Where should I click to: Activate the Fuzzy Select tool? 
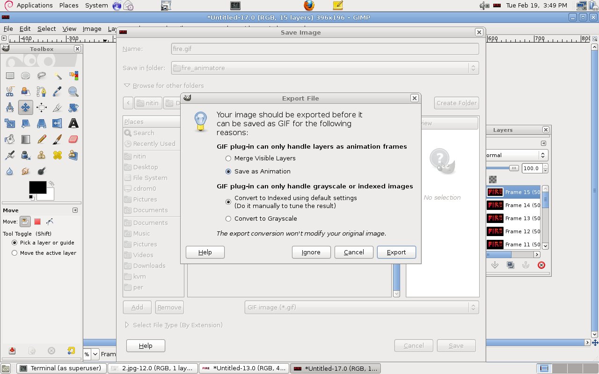[x=57, y=75]
